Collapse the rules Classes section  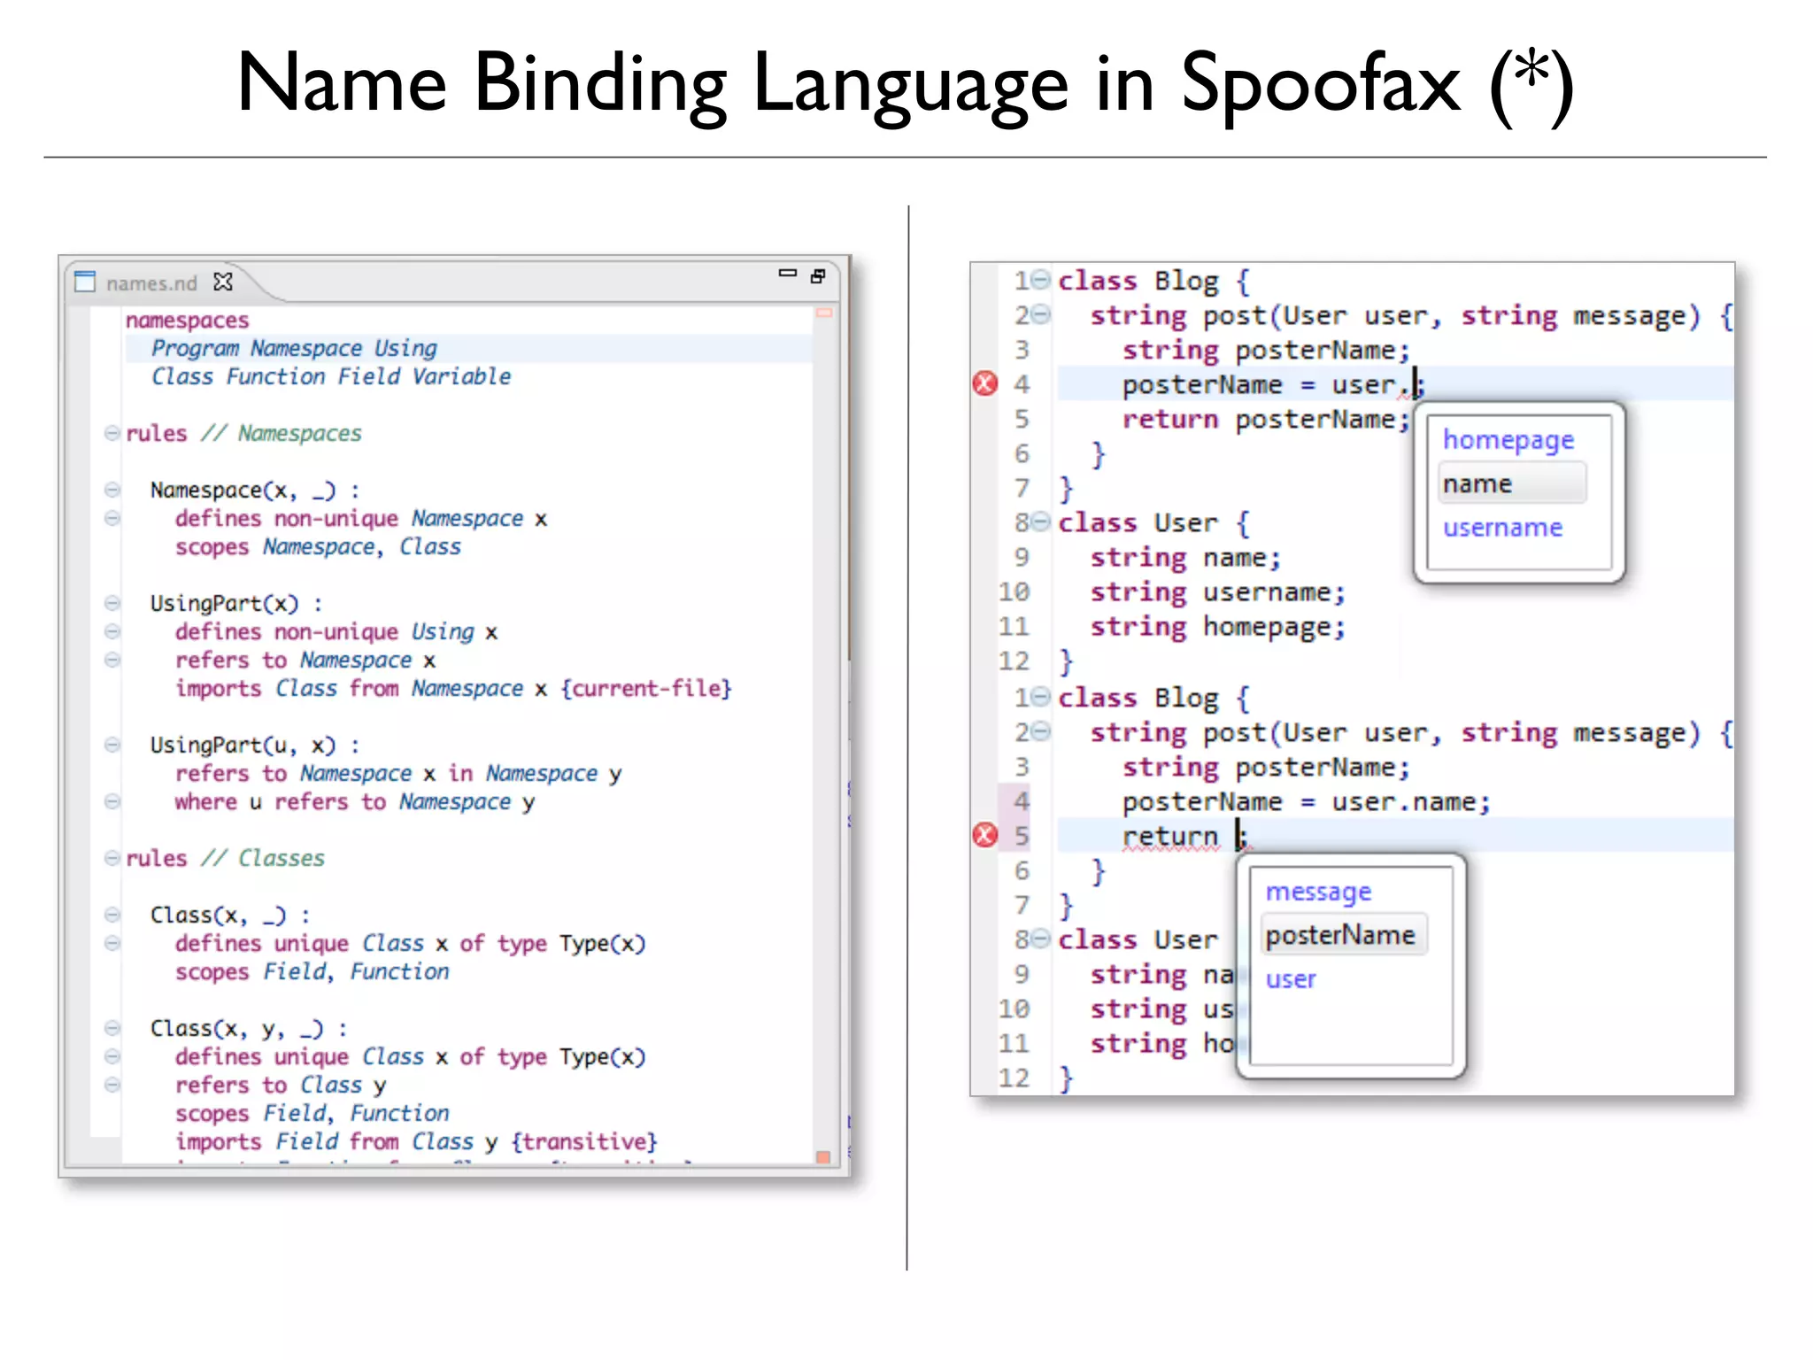pos(112,858)
